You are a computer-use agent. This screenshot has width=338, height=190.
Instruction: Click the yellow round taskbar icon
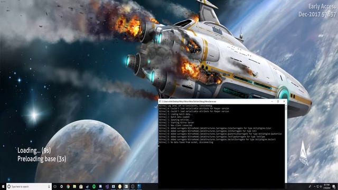[120, 186]
